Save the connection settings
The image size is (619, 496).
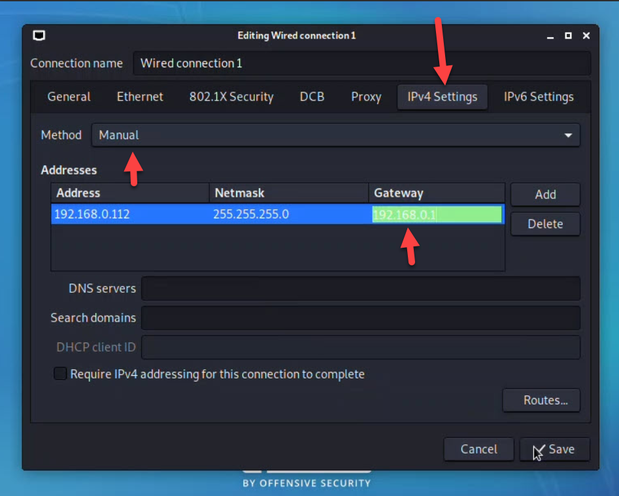(555, 449)
